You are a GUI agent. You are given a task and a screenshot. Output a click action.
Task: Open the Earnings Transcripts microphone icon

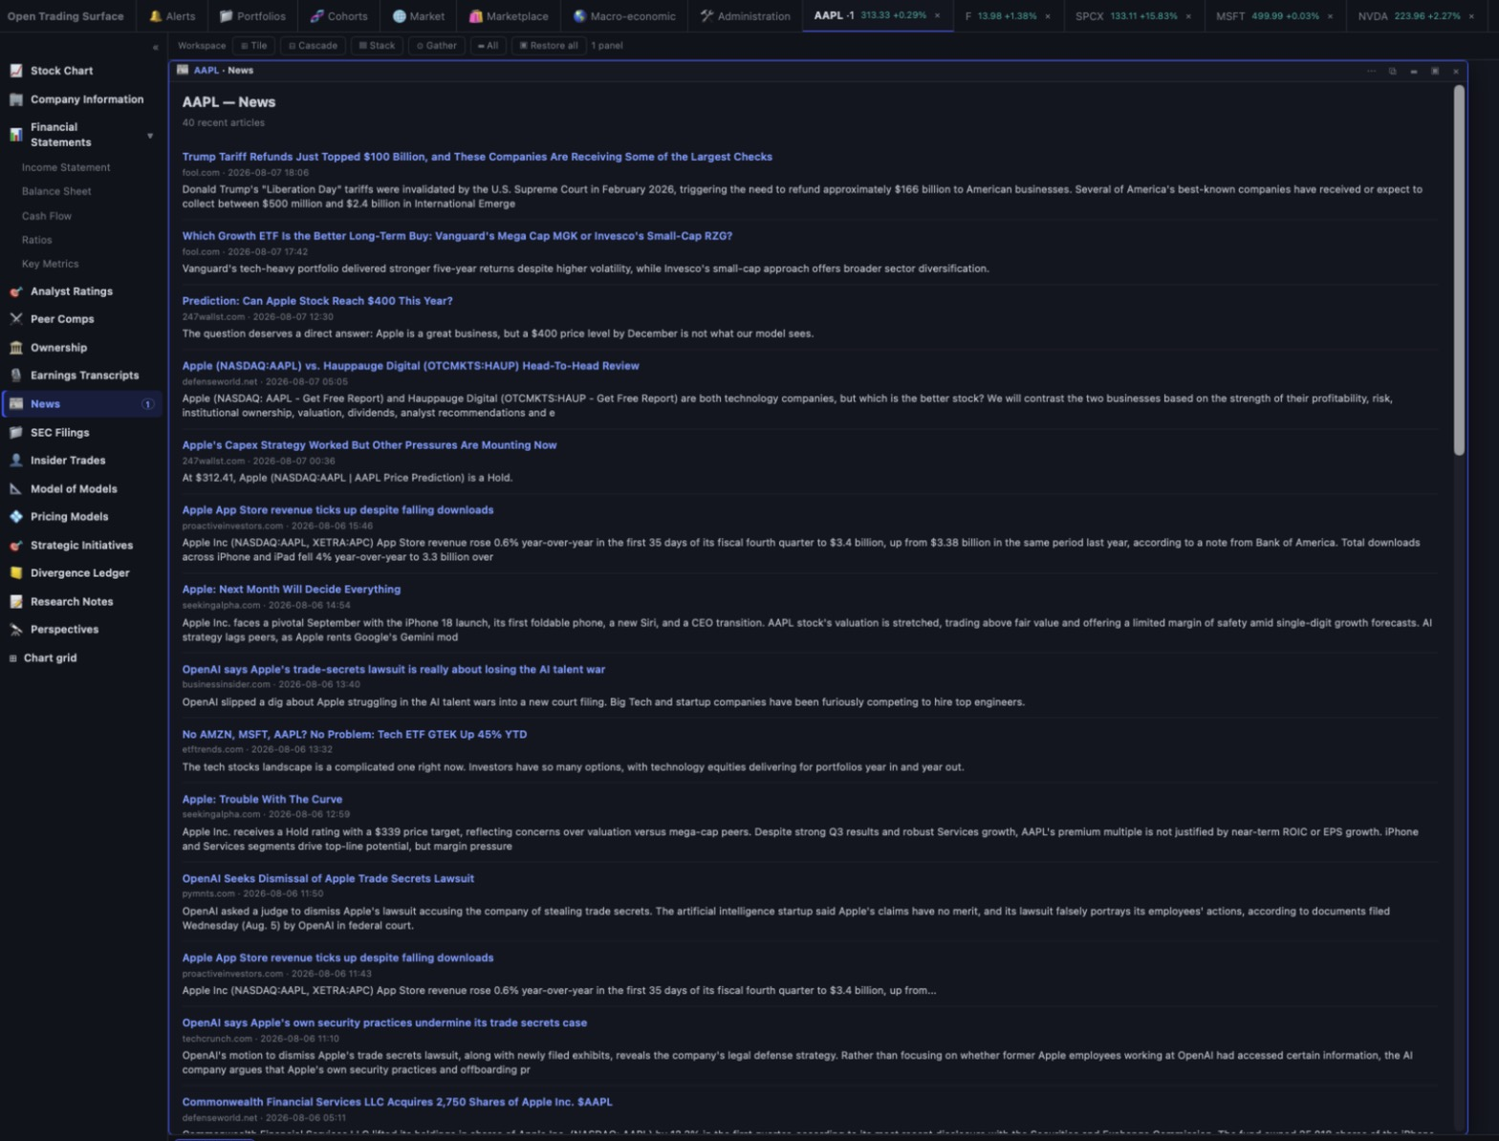(x=15, y=376)
